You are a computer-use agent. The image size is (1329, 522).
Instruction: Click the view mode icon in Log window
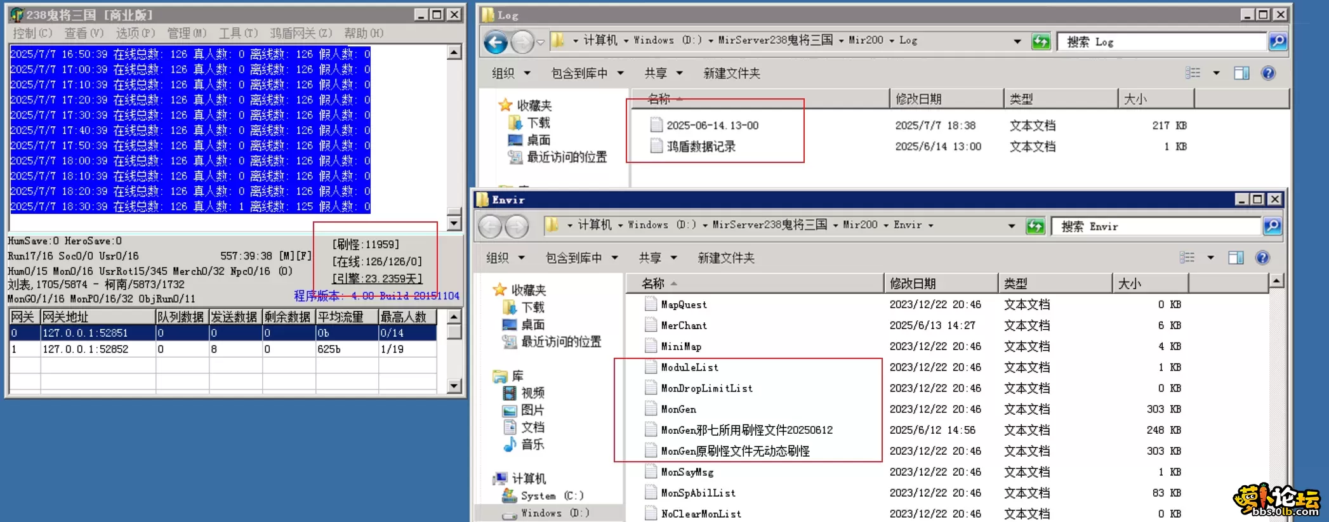1193,73
